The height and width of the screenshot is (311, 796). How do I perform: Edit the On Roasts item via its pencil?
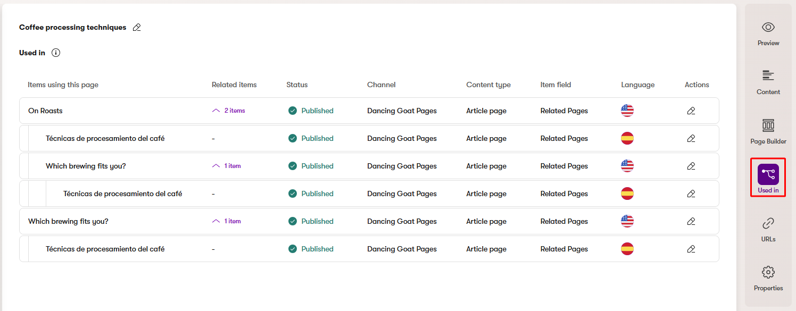691,111
